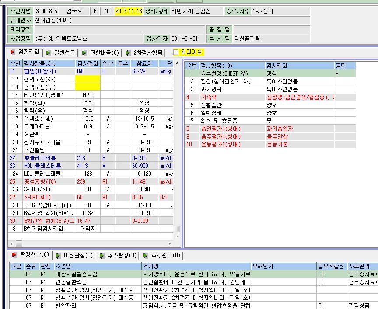378x309 pixels.
Task: Click the horizontal scrollbar right arrow
Action: point(170,243)
